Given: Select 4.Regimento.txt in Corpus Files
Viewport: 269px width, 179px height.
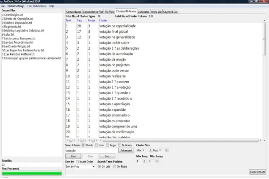Looking at the screenshot, I should pos(11,27).
